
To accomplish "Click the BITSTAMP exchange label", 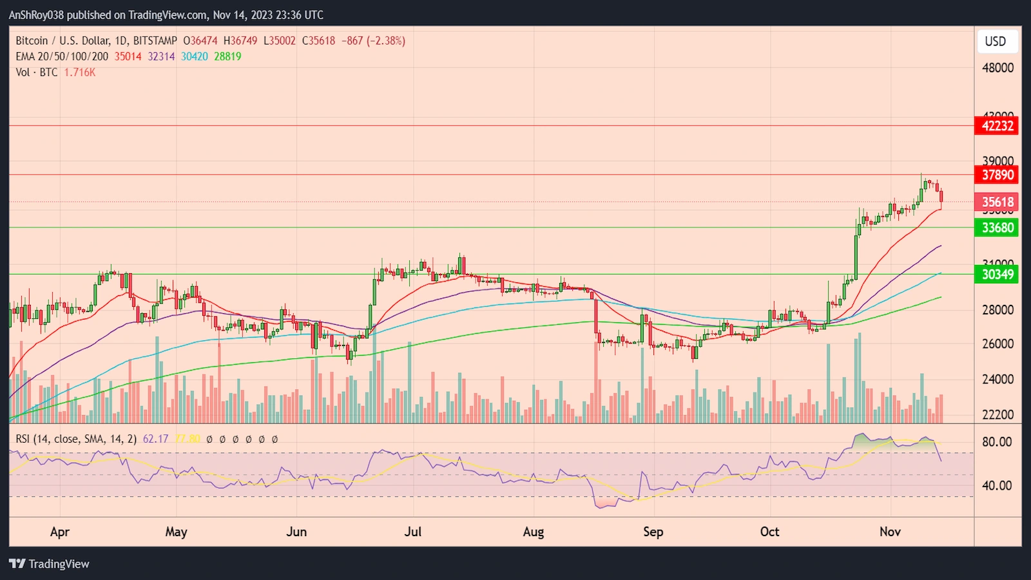I will tap(155, 40).
